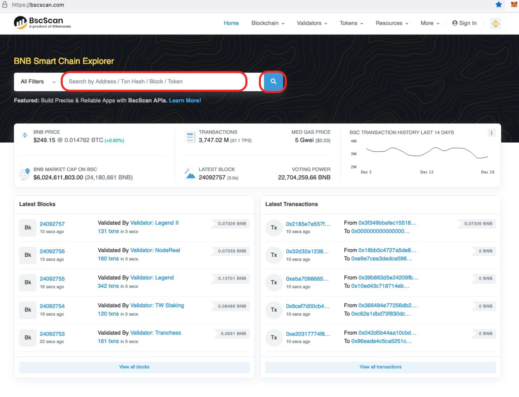The image size is (519, 397).
Task: Open To address 0xc62e1dbd73f830dc
Action: [x=381, y=314]
